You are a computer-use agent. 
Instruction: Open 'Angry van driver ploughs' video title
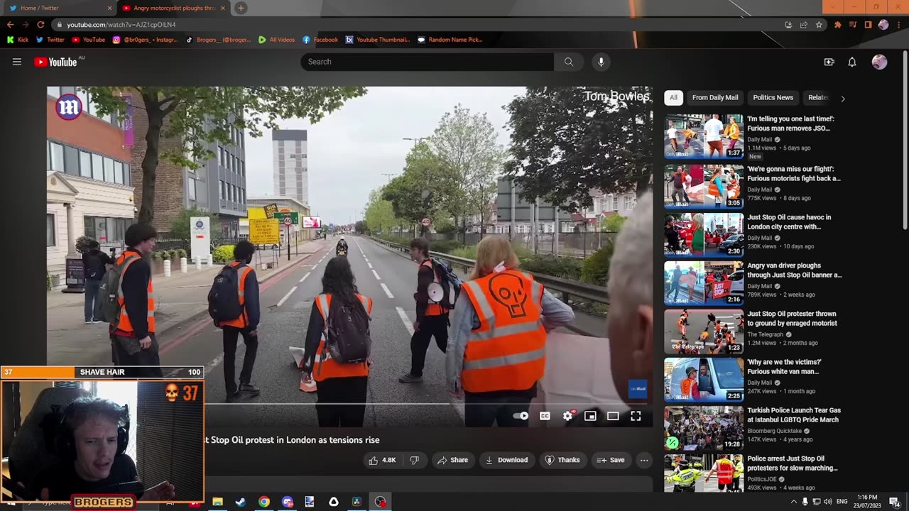click(794, 270)
